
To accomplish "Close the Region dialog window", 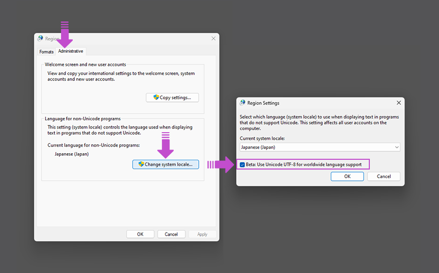I will (213, 38).
